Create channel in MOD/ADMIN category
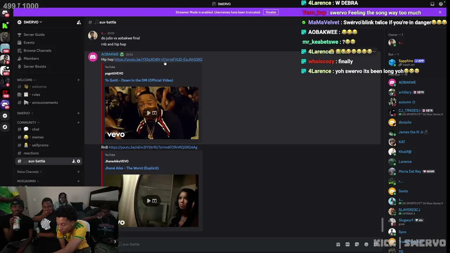 pos(78,181)
